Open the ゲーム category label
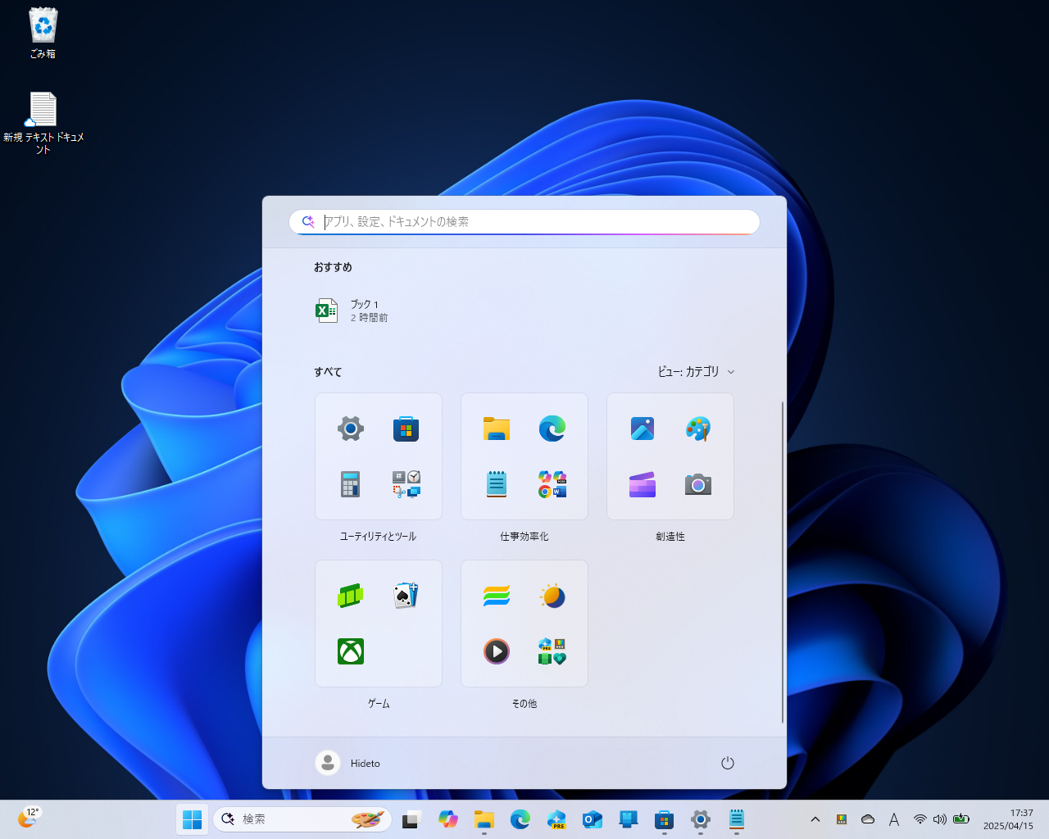Viewport: 1049px width, 839px height. click(x=379, y=704)
